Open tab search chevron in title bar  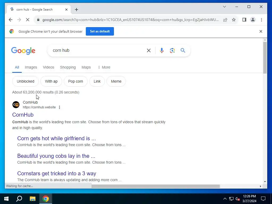click(x=224, y=7)
